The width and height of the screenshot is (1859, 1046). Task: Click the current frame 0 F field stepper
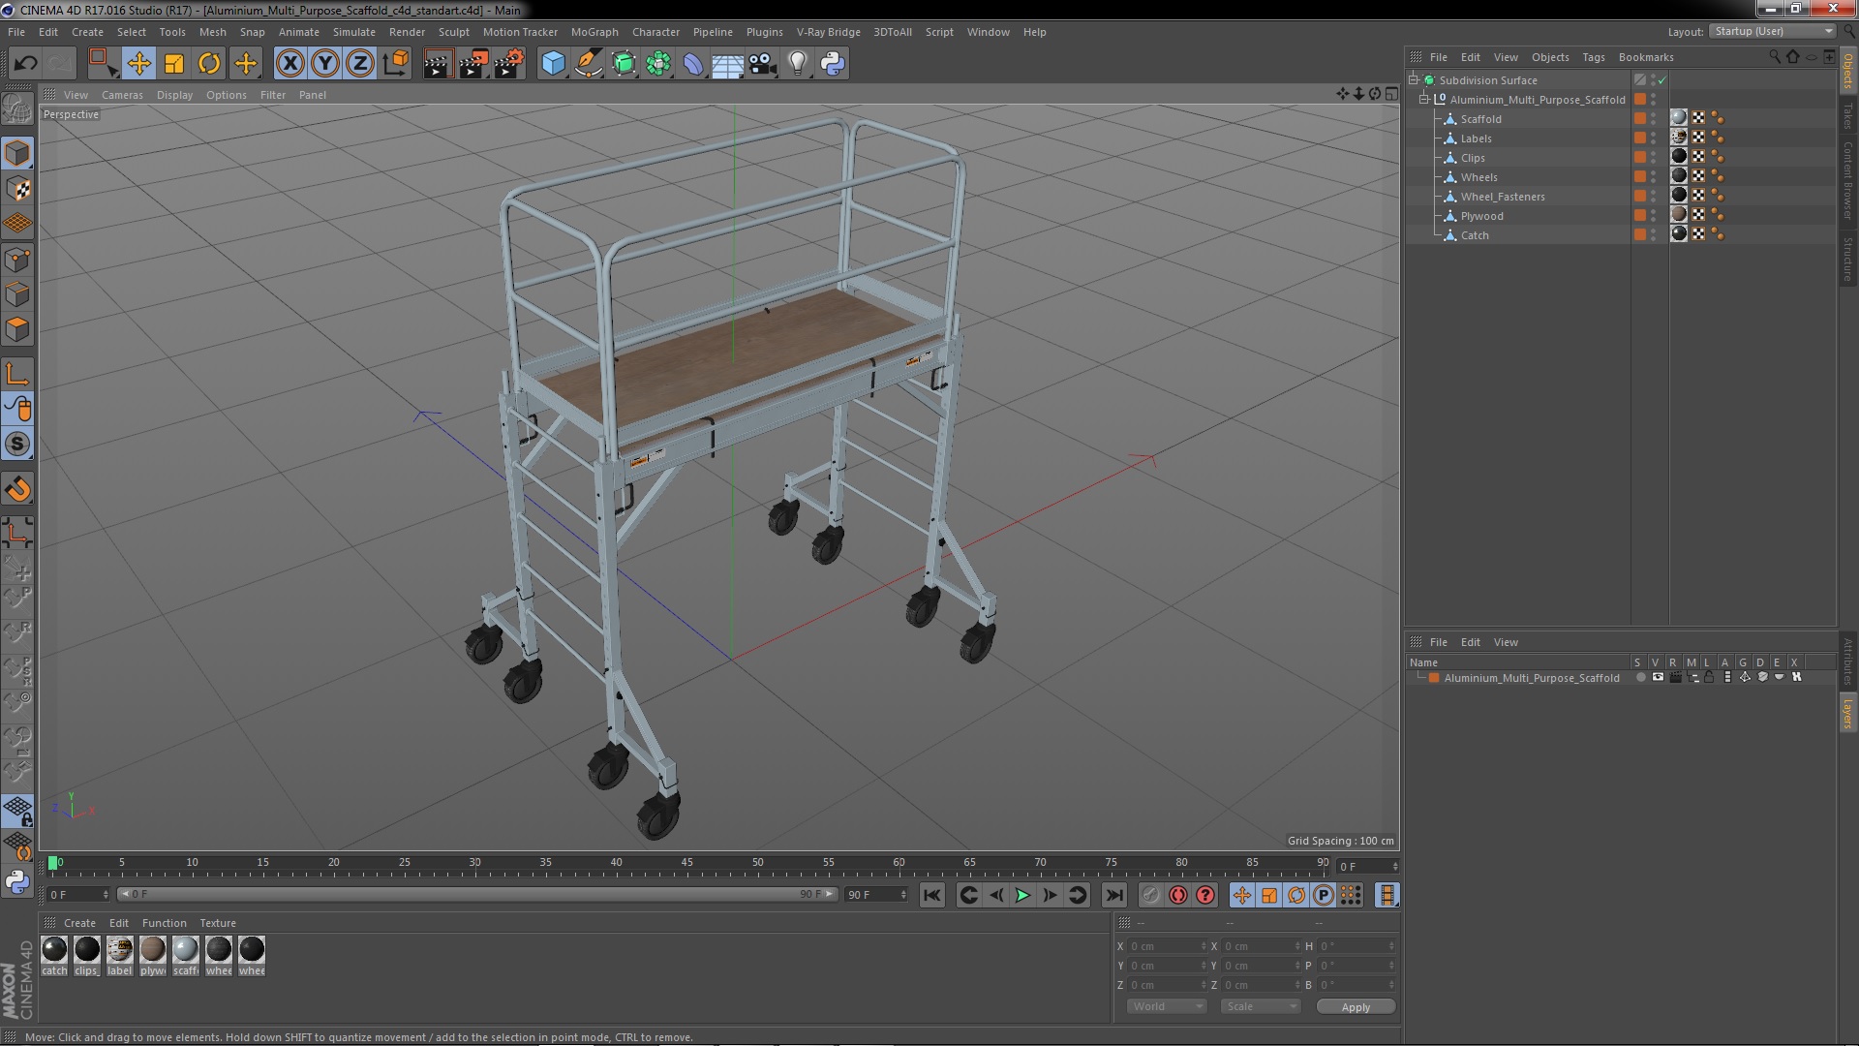click(106, 895)
